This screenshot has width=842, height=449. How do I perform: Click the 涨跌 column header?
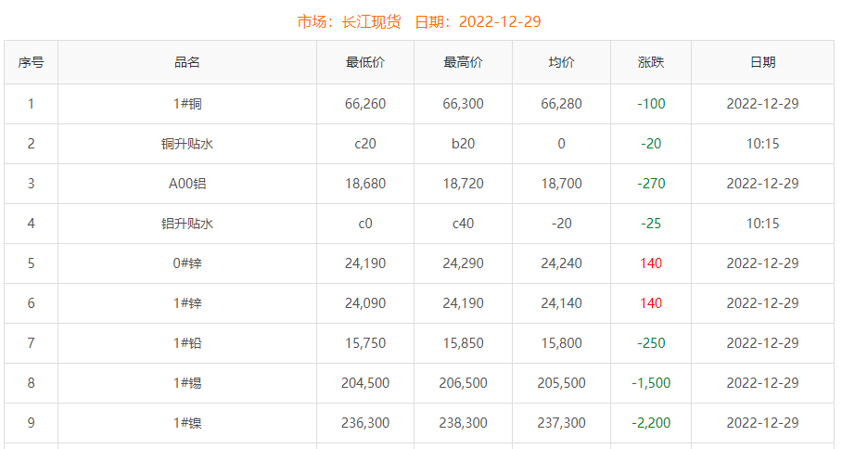[x=651, y=62]
